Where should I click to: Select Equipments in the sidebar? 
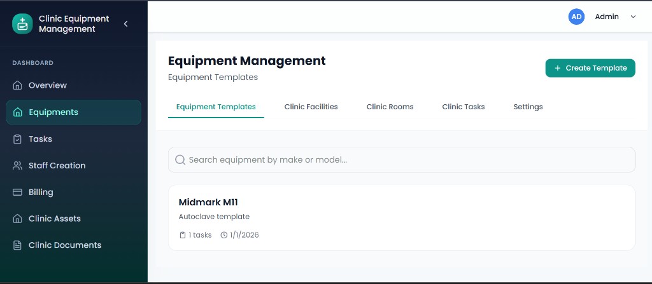coord(74,112)
